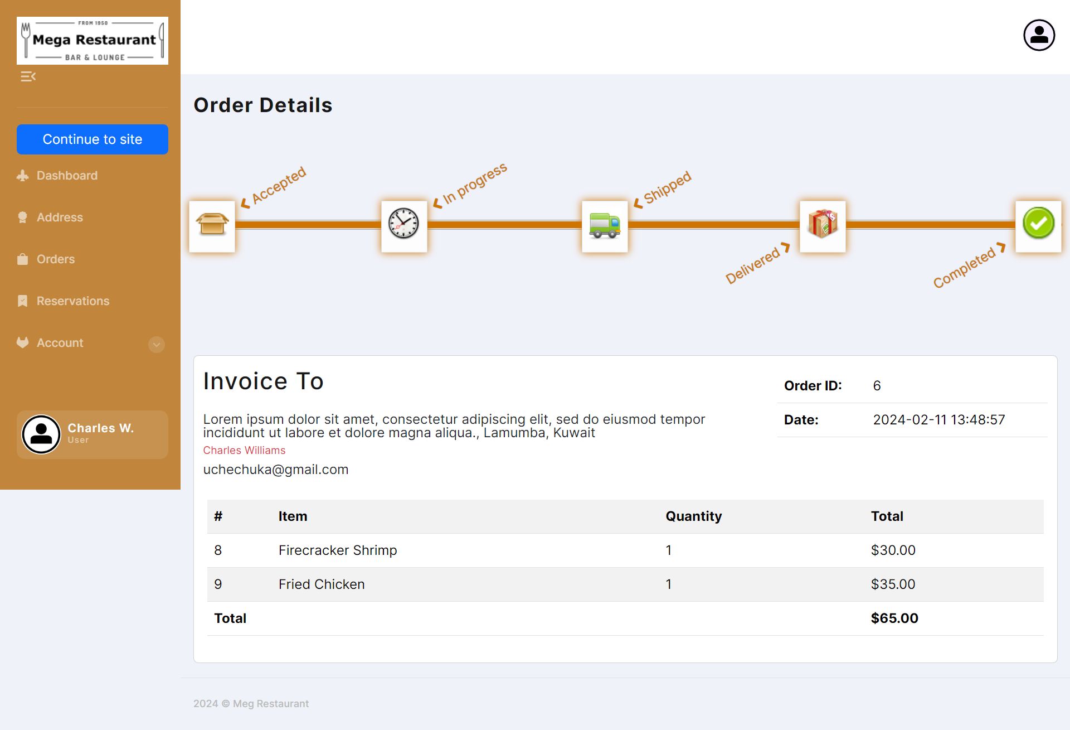Click the Accepted box status icon
This screenshot has height=730, width=1070.
212,226
